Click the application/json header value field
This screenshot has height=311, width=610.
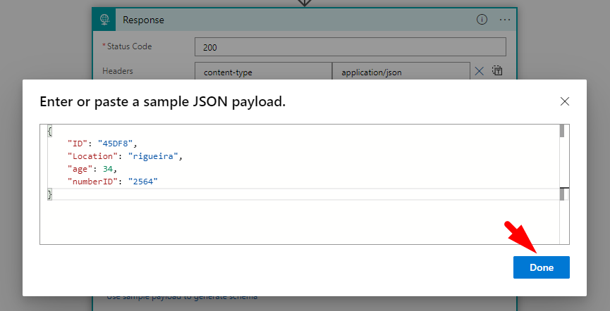point(401,71)
